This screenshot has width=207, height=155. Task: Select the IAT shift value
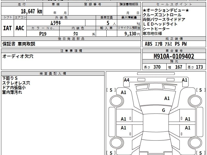tap(8, 28)
